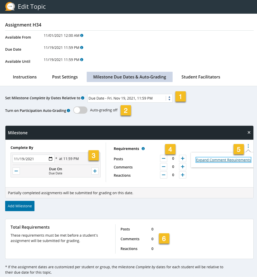
Task: Click the info icon beside Due Date value
Action: point(82,48)
